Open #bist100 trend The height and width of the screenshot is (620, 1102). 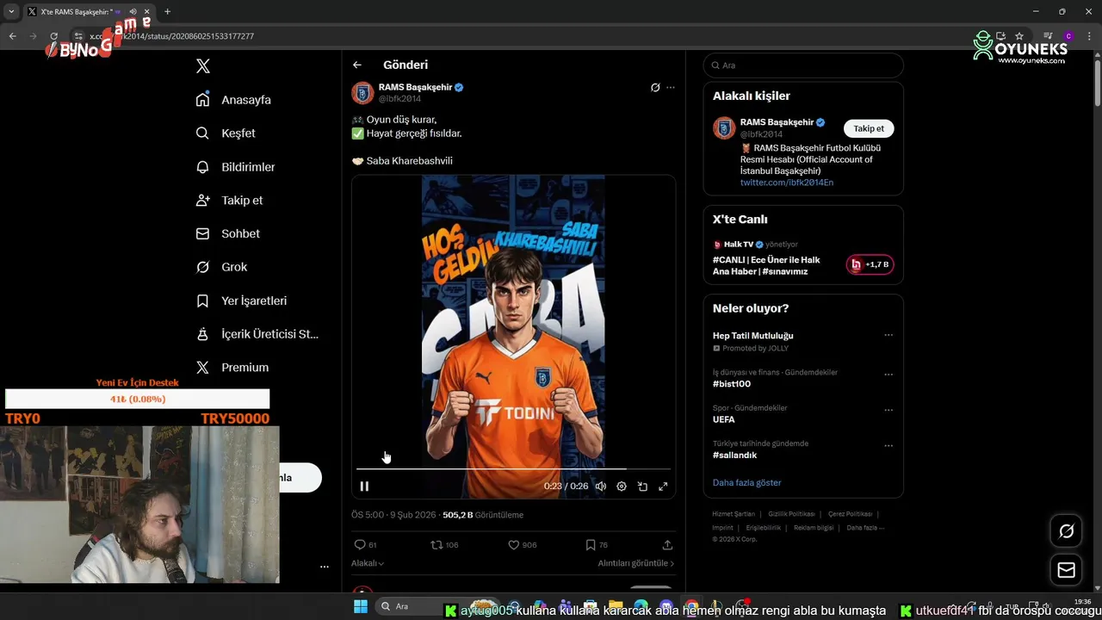pos(732,384)
